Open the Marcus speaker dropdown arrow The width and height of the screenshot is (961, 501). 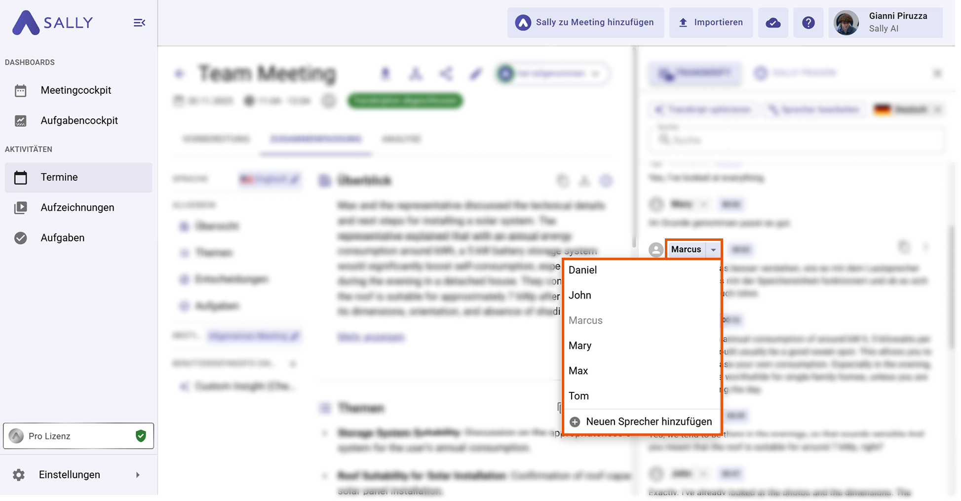pyautogui.click(x=713, y=250)
